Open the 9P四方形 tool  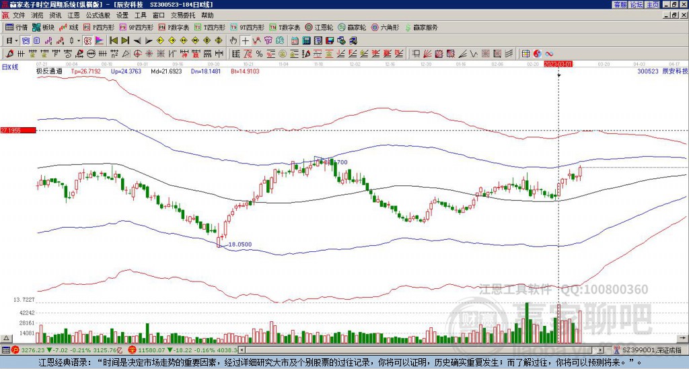[x=137, y=27]
